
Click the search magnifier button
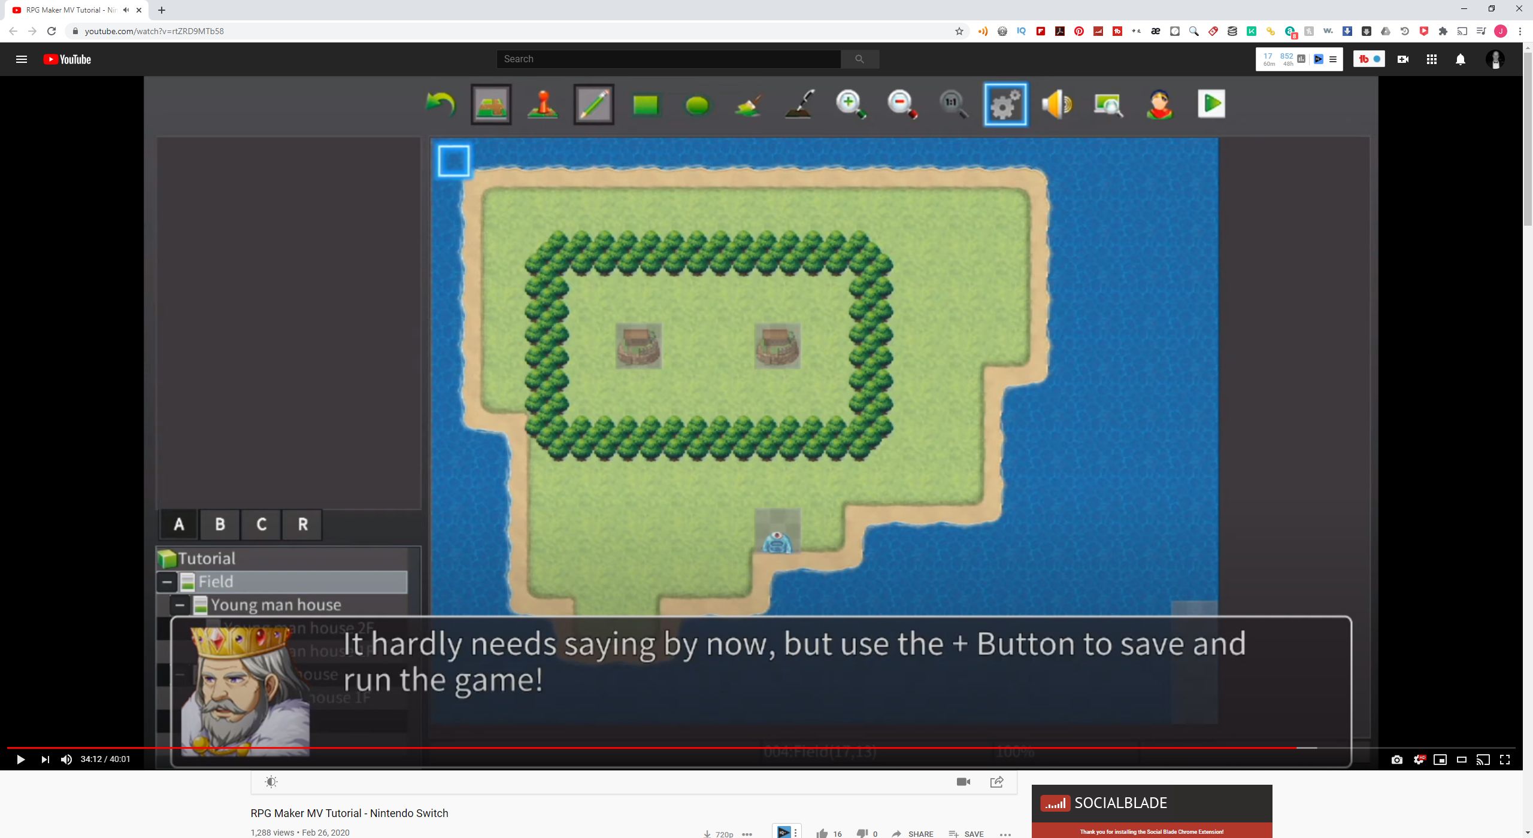859,59
